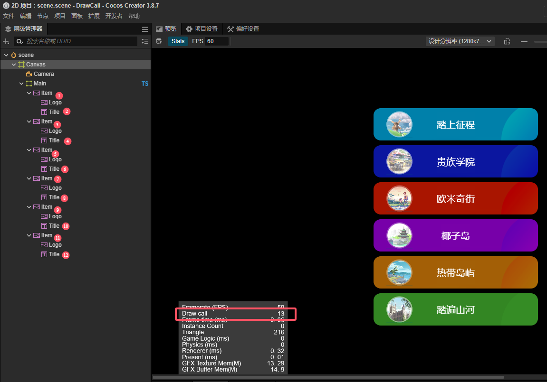
Task: Click the Draw call stat row
Action: click(233, 313)
